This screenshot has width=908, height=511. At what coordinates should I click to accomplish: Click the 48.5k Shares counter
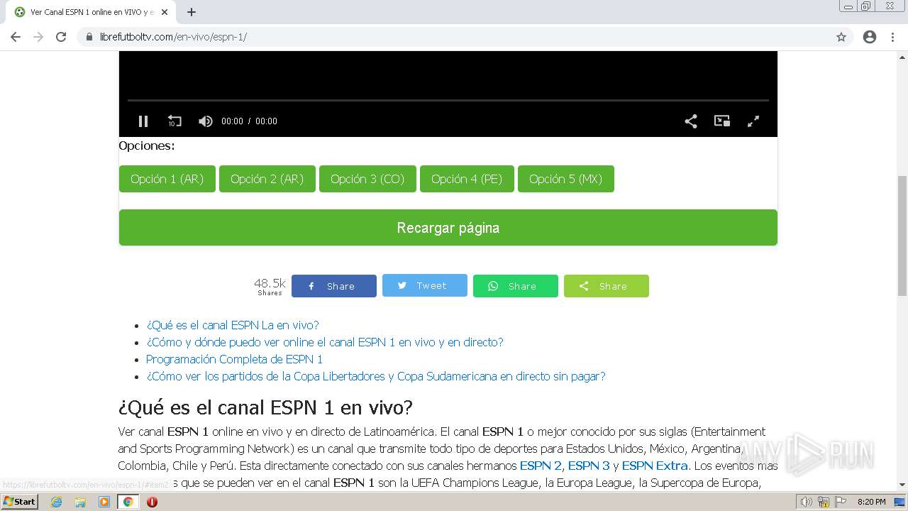pos(270,286)
